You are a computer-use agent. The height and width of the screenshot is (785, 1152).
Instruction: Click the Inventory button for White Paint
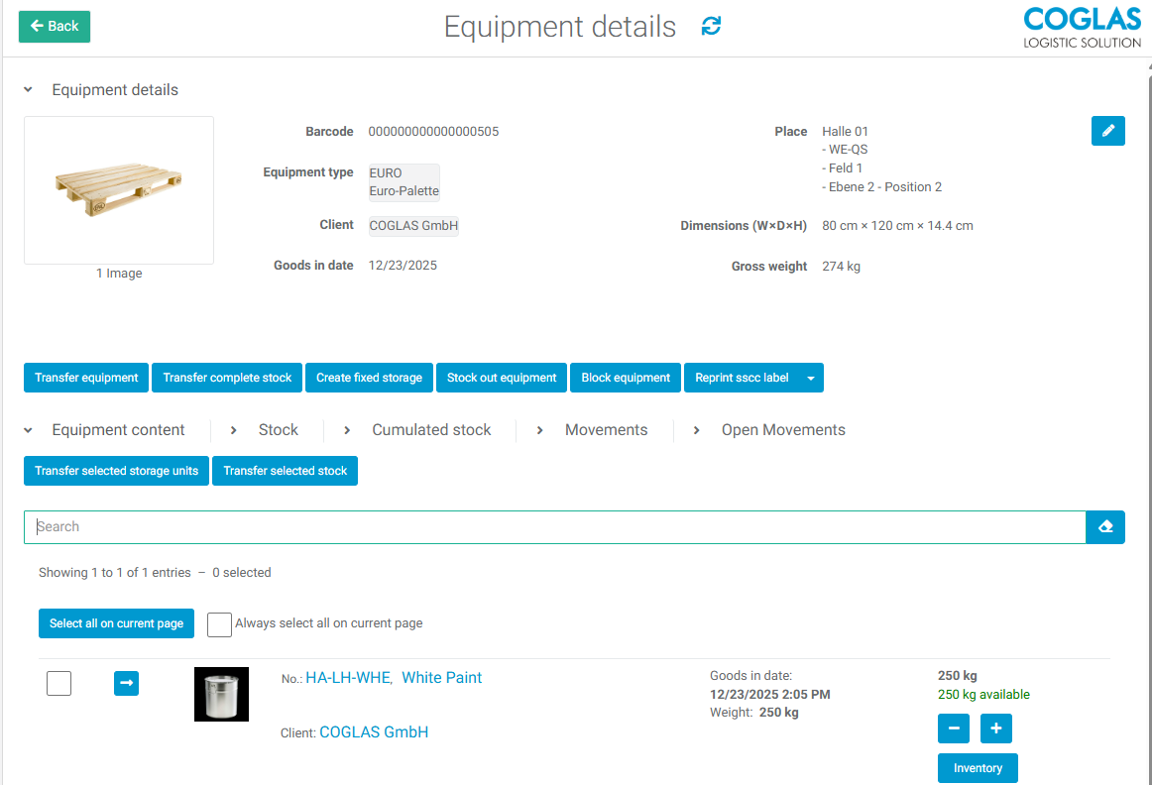(978, 768)
